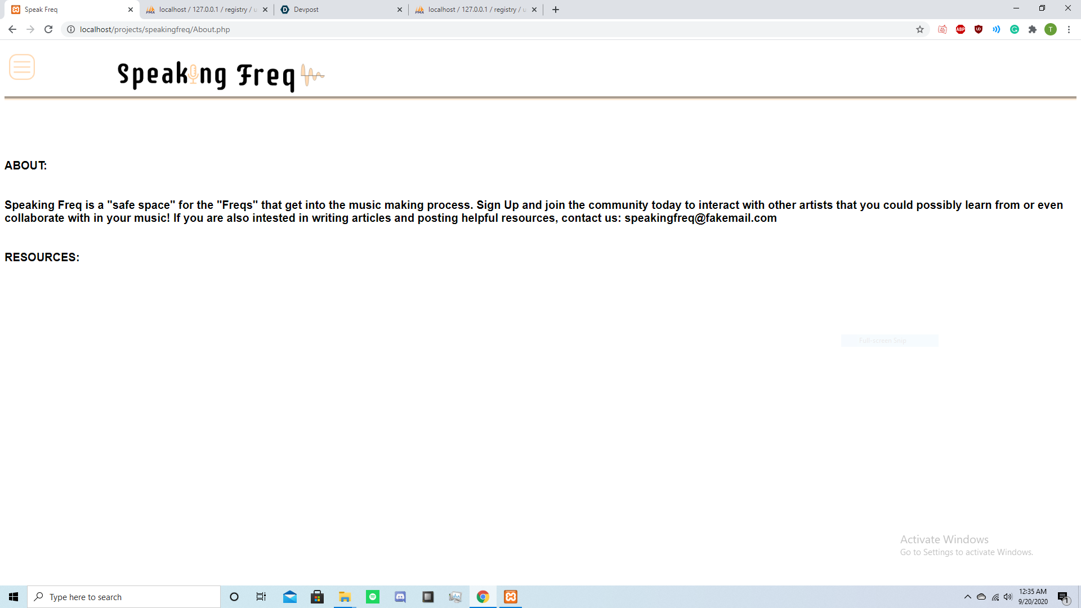Click Windows taskbar search box
This screenshot has height=608, width=1081.
pos(124,597)
